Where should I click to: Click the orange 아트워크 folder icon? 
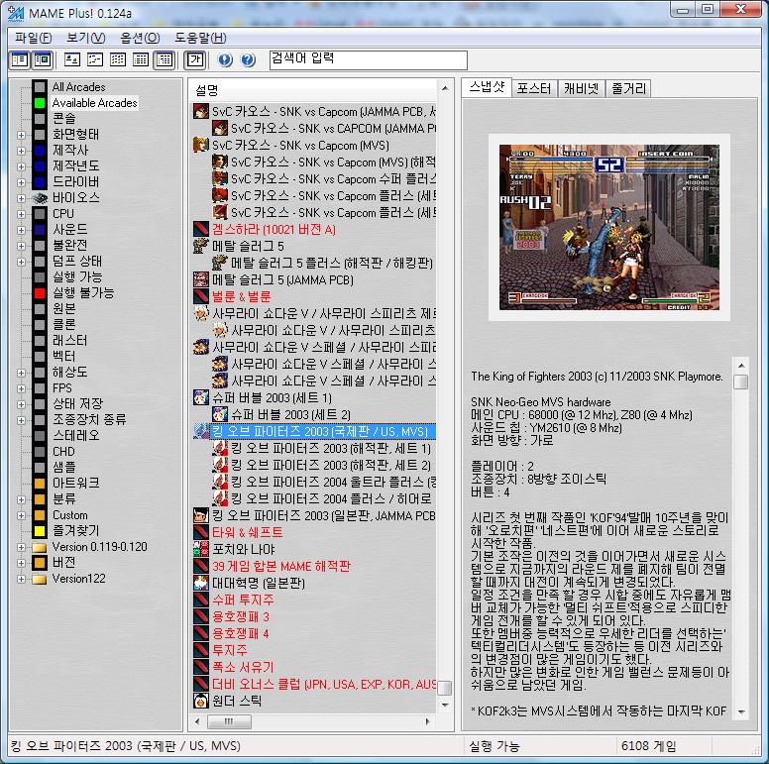tap(40, 484)
